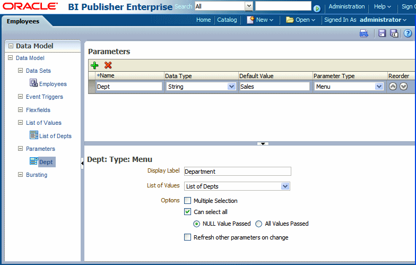Viewport: 416px width, 265px height.
Task: Select the NULL Value Passed radio button
Action: tap(196, 224)
